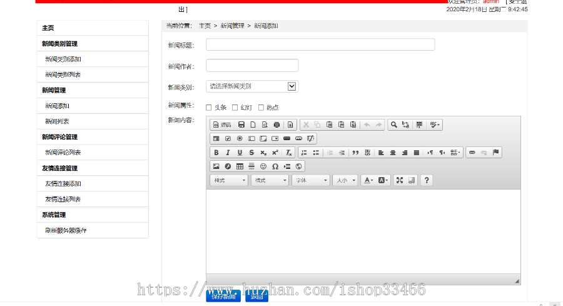Toggle Underline formatting

tap(240, 153)
